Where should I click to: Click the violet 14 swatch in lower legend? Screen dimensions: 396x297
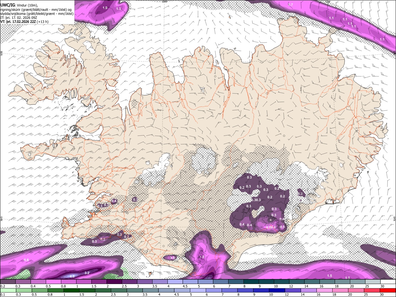point(309,291)
